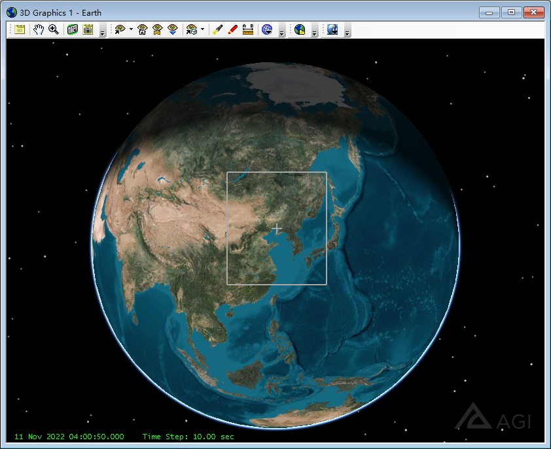This screenshot has height=449, width=551.
Task: Select the yellow highlighter annotation tool
Action: pyautogui.click(x=217, y=29)
